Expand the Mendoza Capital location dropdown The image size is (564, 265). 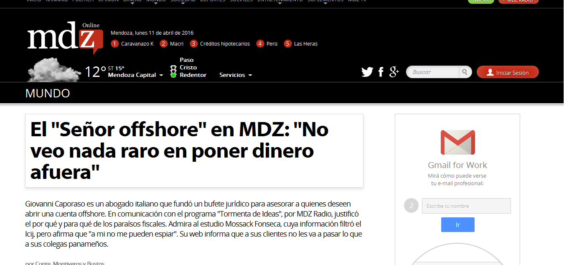135,75
